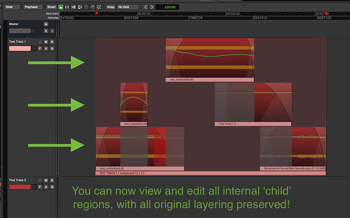
Task: Click the Snap button
Action: pyautogui.click(x=111, y=7)
